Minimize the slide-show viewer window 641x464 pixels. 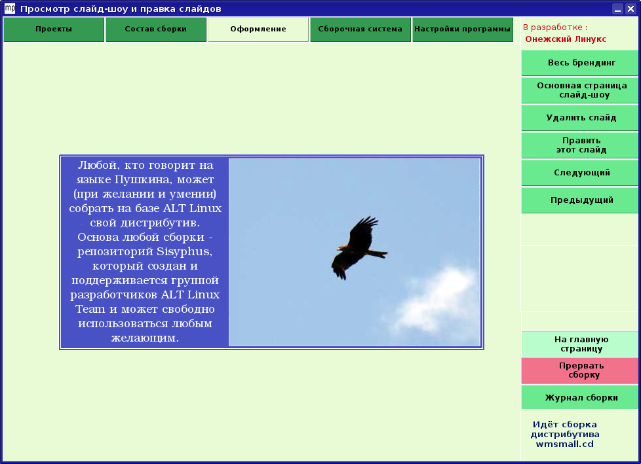(x=617, y=9)
